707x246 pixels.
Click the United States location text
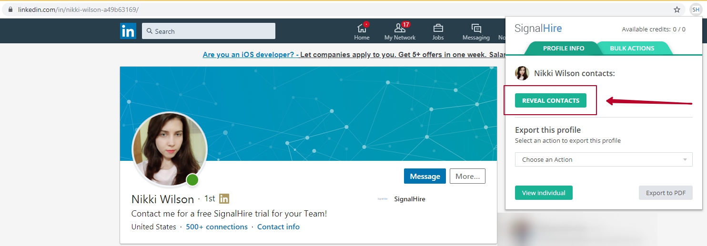[154, 227]
